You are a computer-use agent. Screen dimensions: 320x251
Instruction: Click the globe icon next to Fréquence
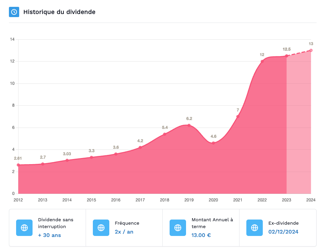point(101,228)
